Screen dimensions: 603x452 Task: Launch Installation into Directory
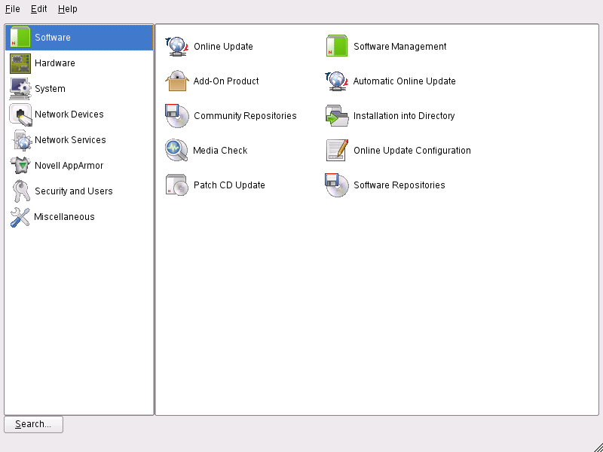(404, 115)
